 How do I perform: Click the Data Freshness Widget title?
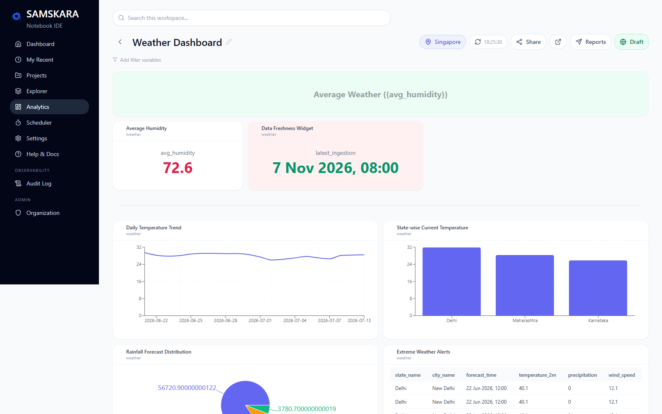pyautogui.click(x=287, y=128)
